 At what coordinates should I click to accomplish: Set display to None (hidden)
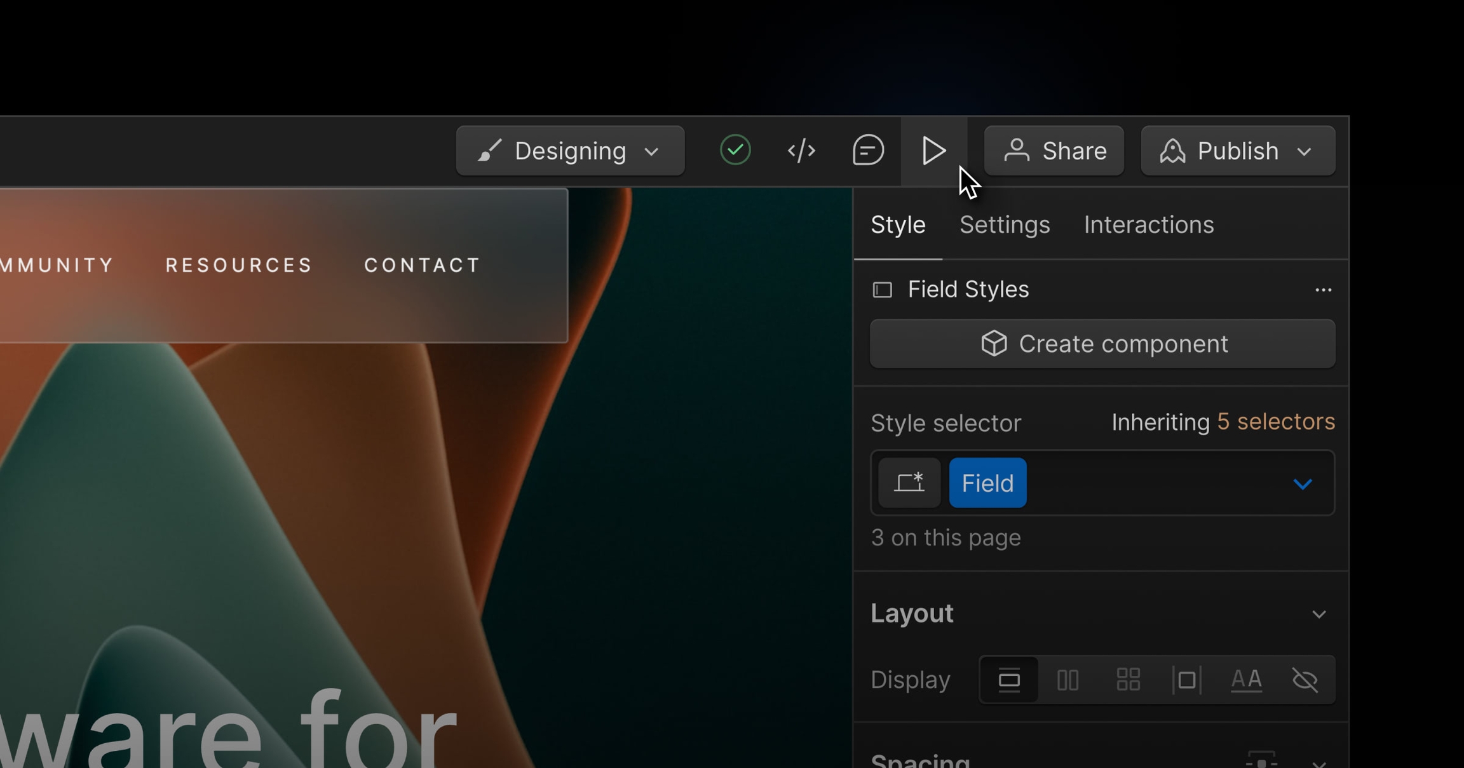(x=1305, y=680)
